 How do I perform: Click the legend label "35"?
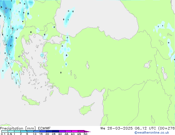tap(66, 134)
